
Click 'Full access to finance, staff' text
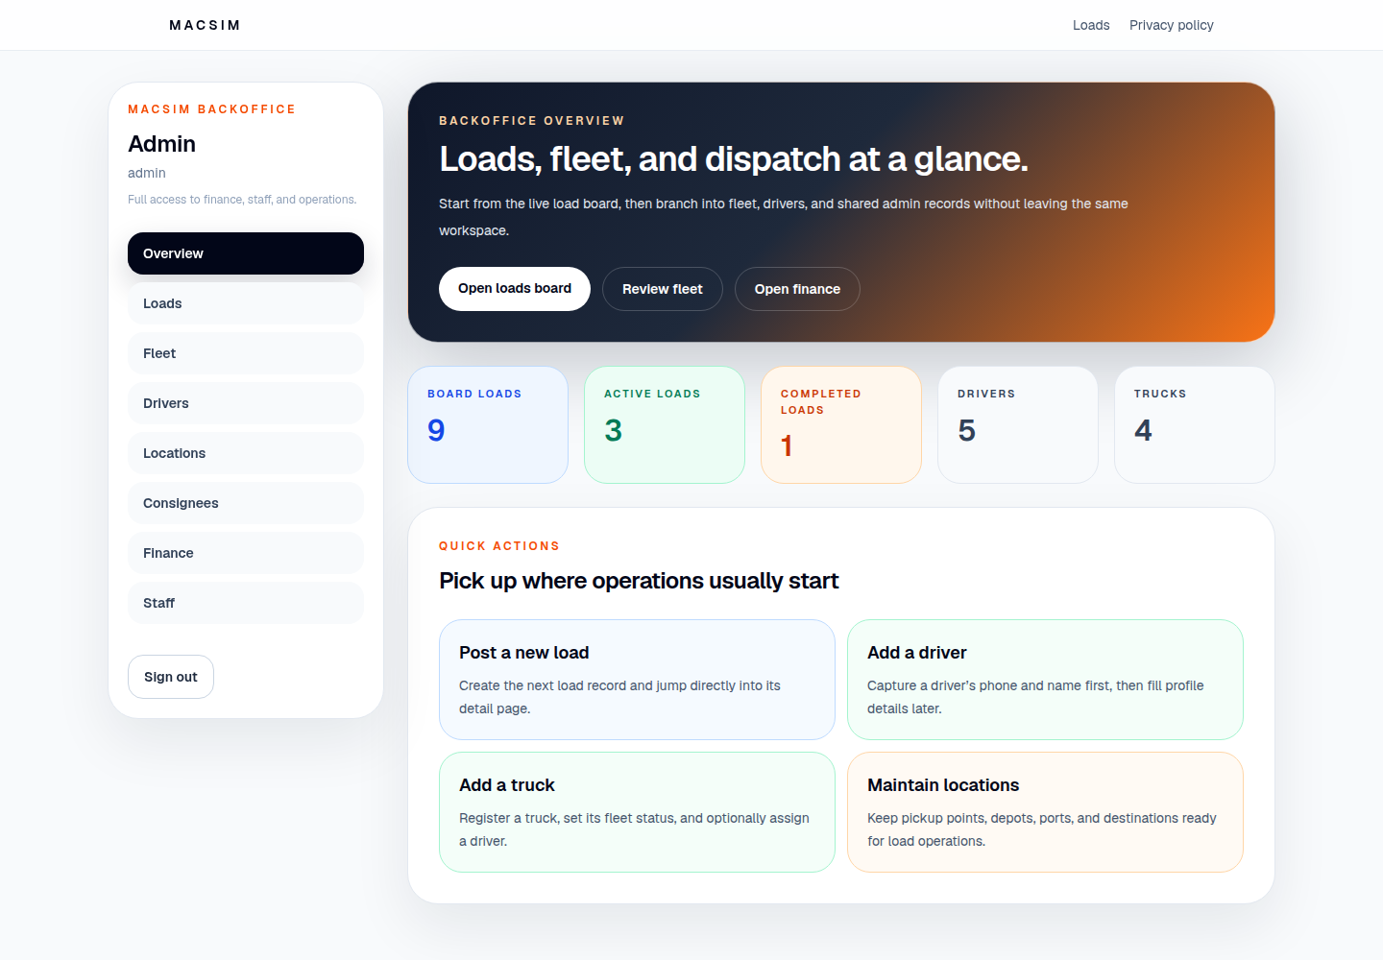click(x=242, y=200)
